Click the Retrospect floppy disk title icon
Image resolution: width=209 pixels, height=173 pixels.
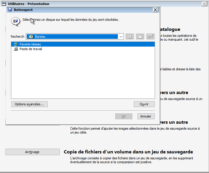pyautogui.click(x=10, y=10)
